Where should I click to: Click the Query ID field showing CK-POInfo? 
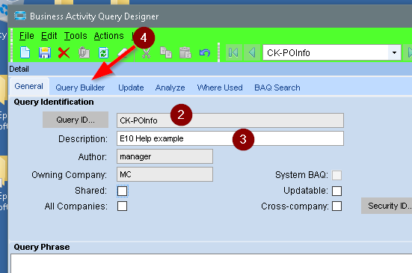pyautogui.click(x=230, y=120)
